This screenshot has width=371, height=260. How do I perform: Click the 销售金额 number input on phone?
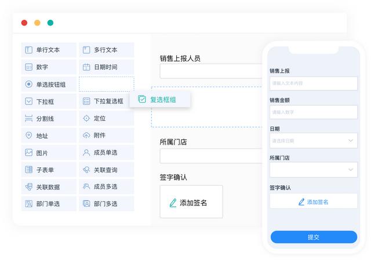tap(313, 112)
